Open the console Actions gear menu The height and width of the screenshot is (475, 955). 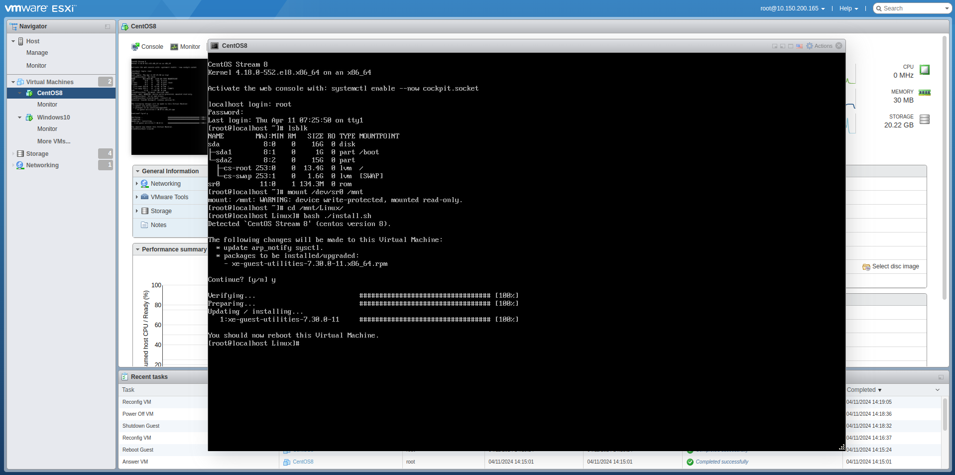(x=819, y=46)
